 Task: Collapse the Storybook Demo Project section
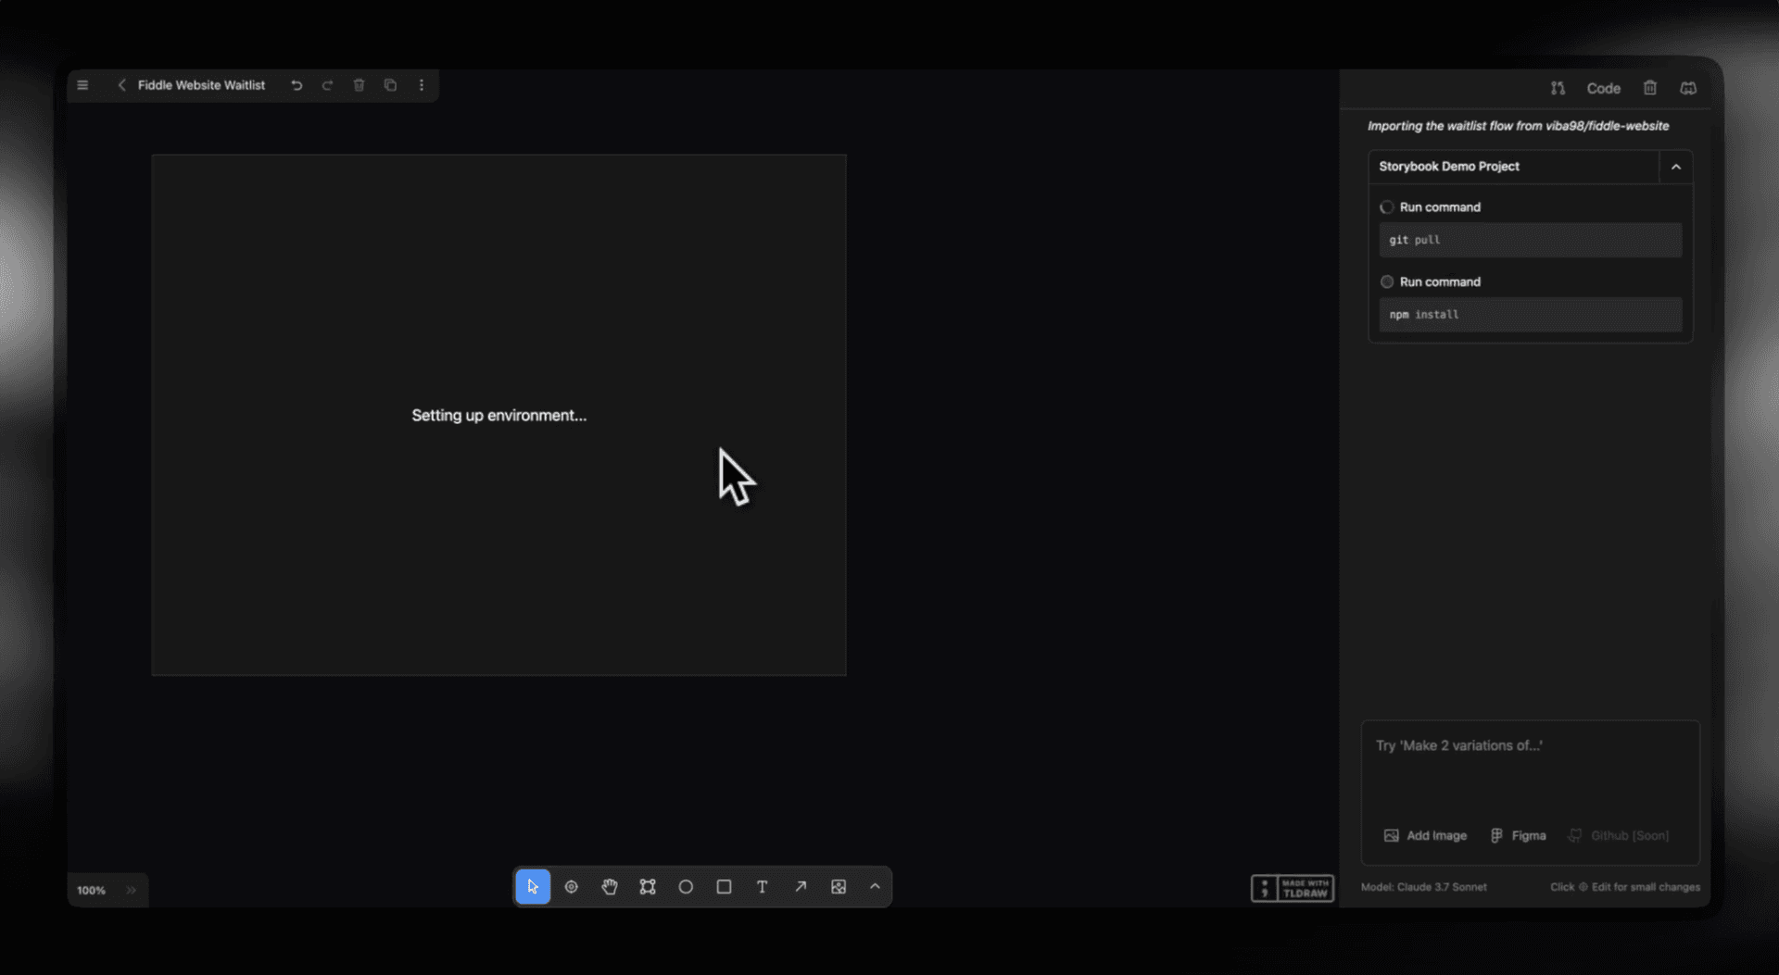coord(1676,167)
